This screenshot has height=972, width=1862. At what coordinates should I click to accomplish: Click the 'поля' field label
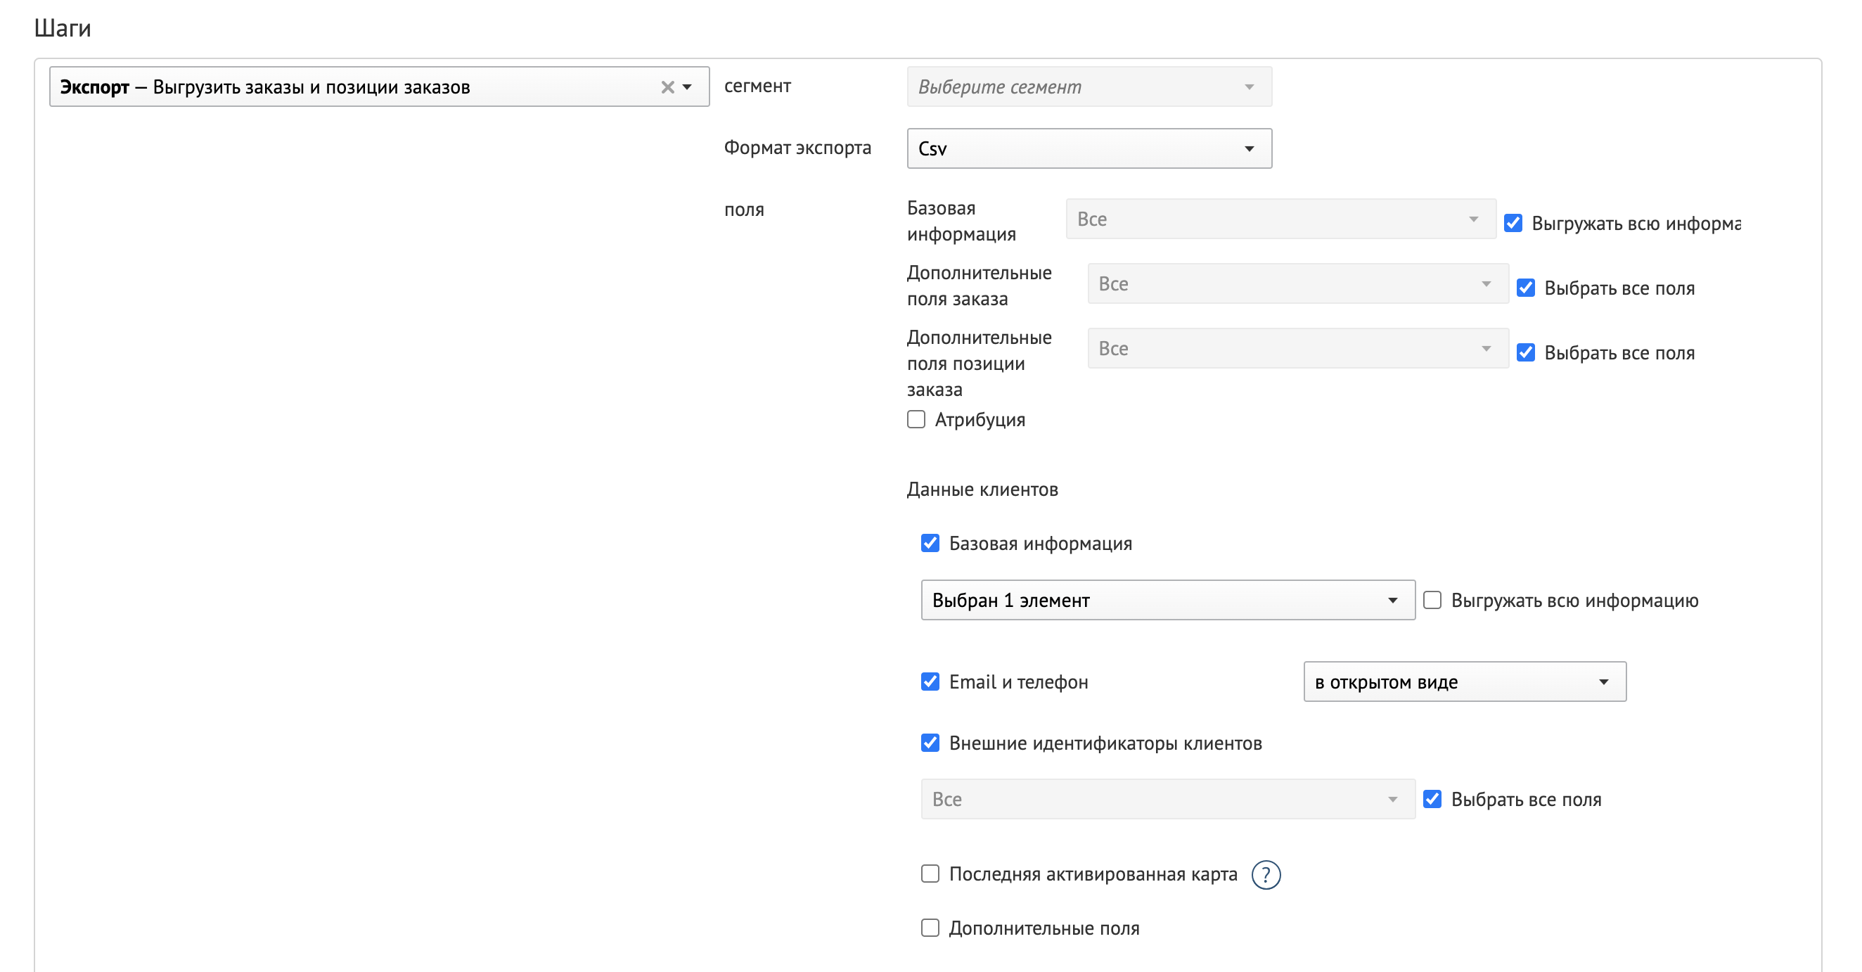[x=744, y=210]
